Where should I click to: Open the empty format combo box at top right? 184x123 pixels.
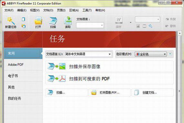(148, 19)
